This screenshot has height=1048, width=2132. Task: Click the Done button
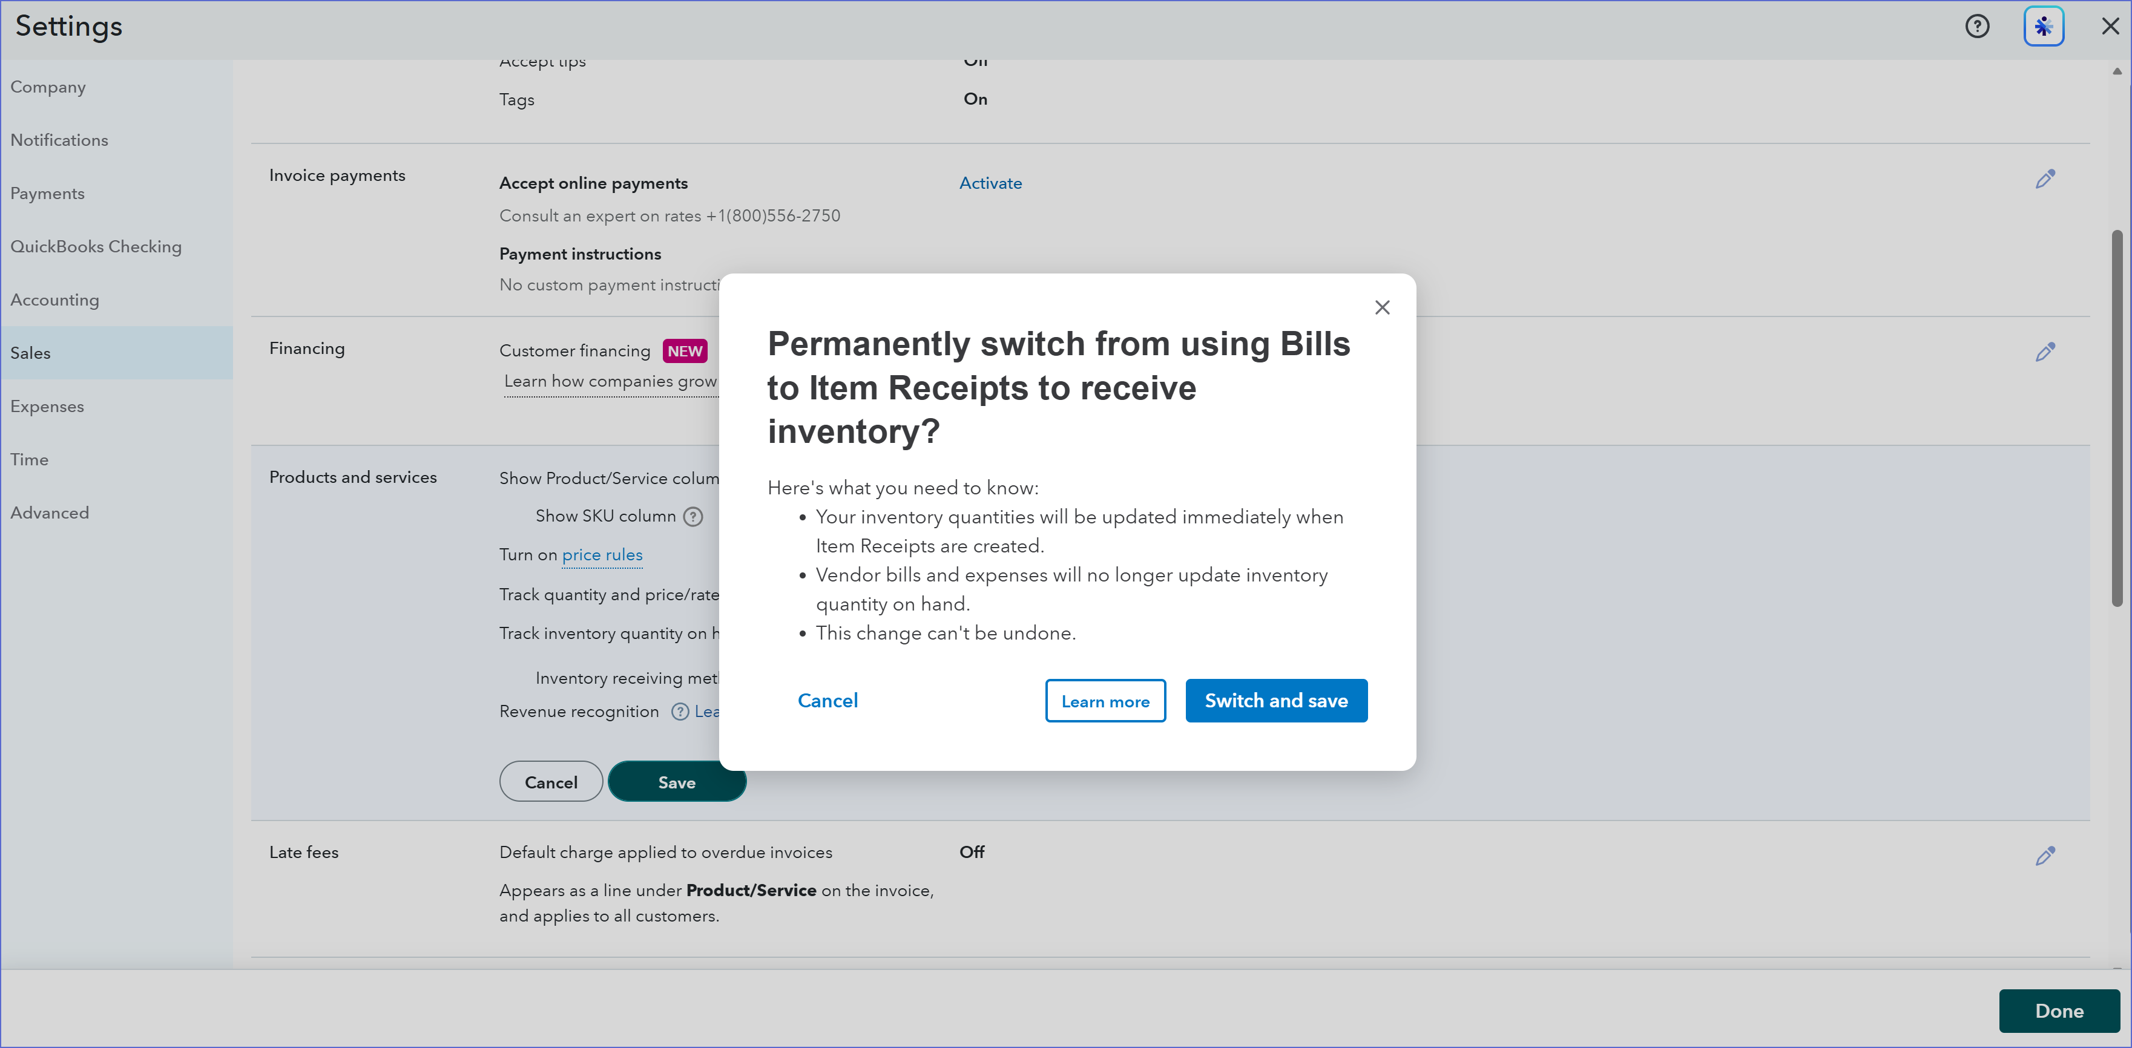click(2058, 1010)
